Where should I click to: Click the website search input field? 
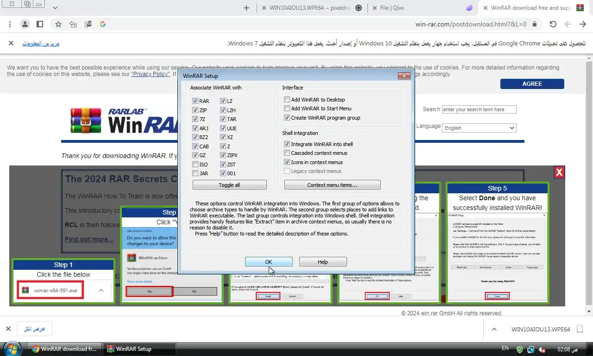[x=479, y=109]
